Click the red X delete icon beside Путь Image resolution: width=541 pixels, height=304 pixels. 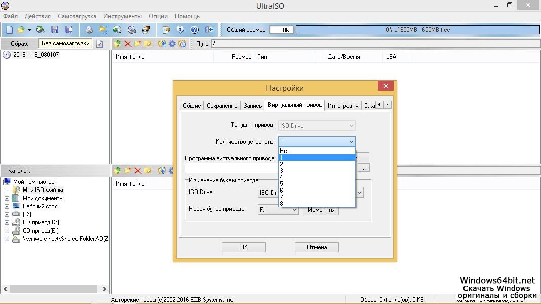point(128,44)
